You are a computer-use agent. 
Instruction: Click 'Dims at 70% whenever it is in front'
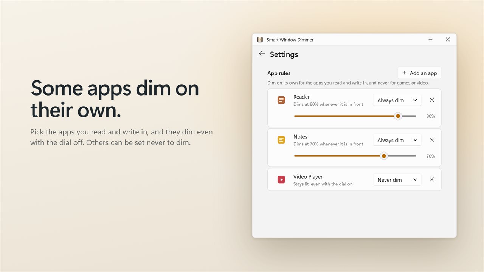point(328,144)
